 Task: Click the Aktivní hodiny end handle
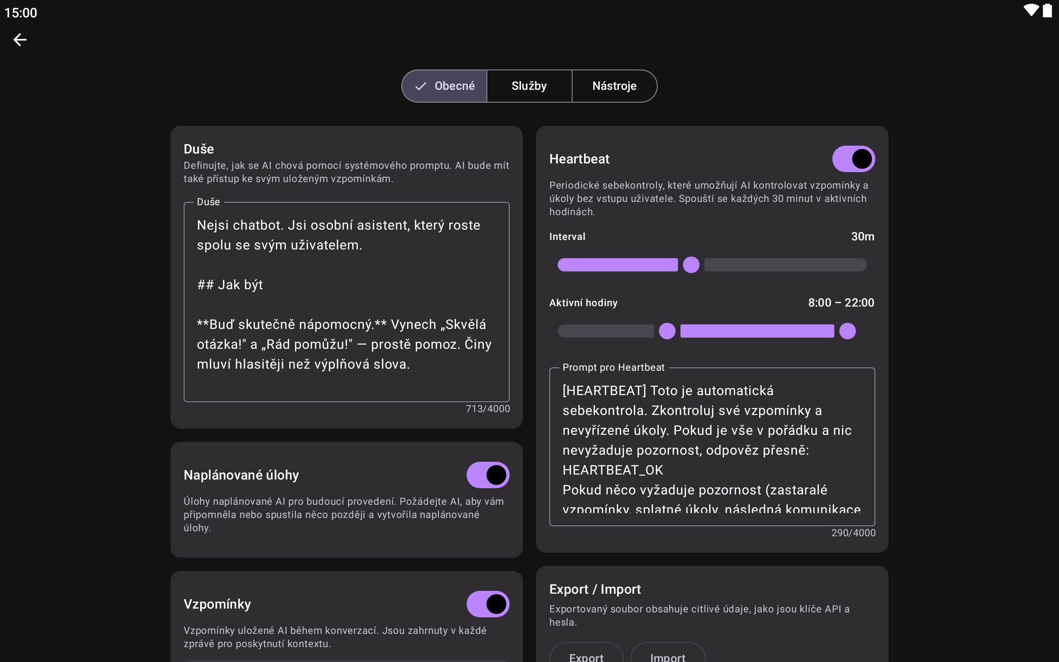click(847, 331)
